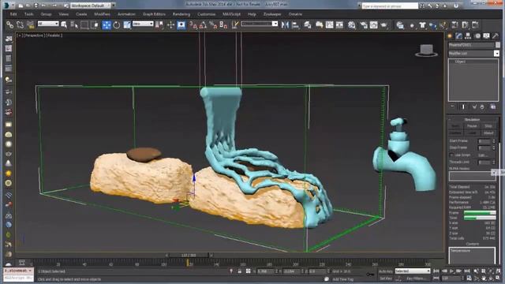
Task: Click the help search input field
Action: pyautogui.click(x=390, y=6)
